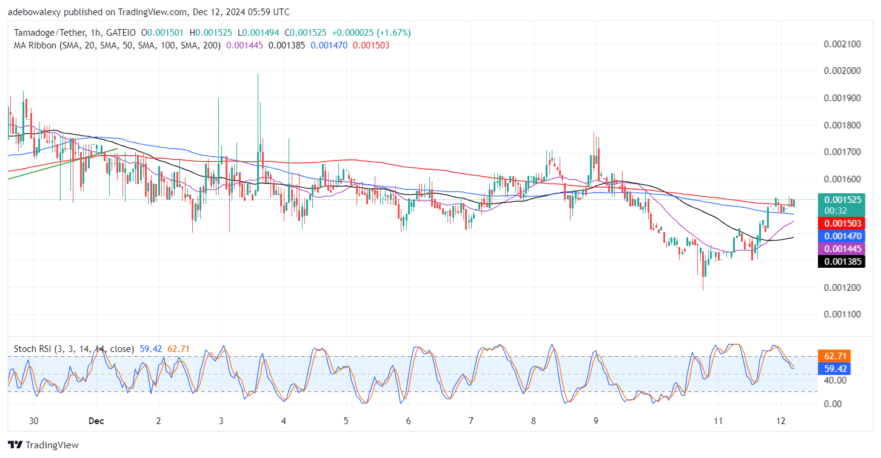
Task: Click the 0.002100 price axis label
Action: pos(842,44)
